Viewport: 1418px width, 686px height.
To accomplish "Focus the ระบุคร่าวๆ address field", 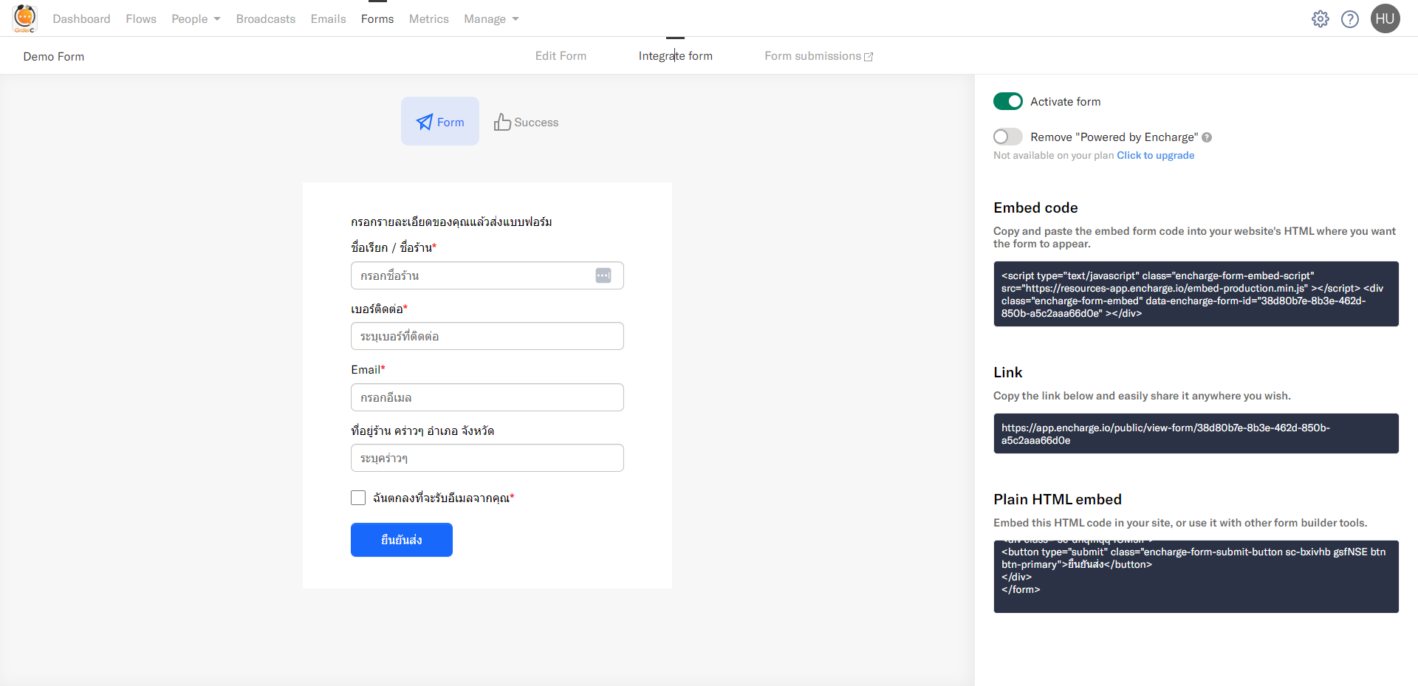I will tap(487, 458).
